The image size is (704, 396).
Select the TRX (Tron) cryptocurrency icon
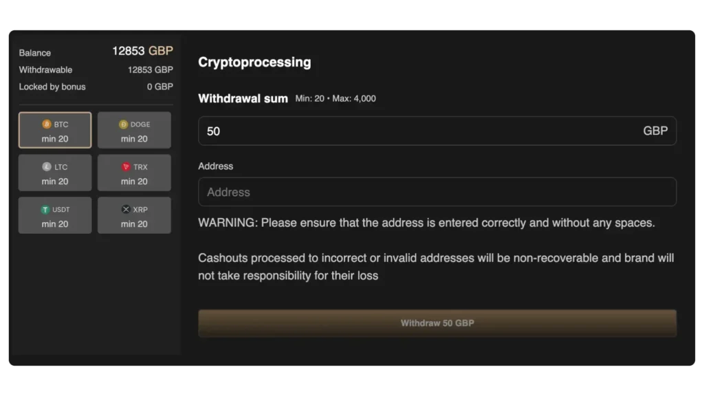pyautogui.click(x=124, y=167)
